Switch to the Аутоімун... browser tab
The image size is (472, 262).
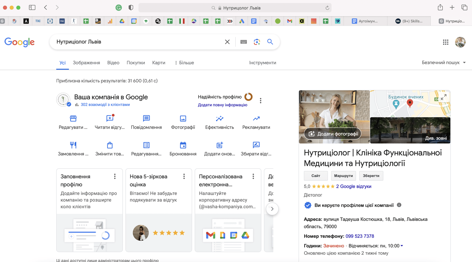pyautogui.click(x=365, y=21)
